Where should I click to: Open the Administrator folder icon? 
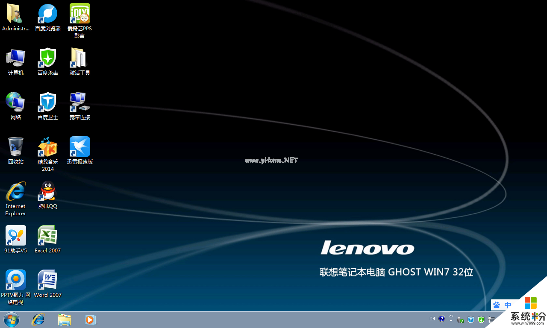[16, 18]
